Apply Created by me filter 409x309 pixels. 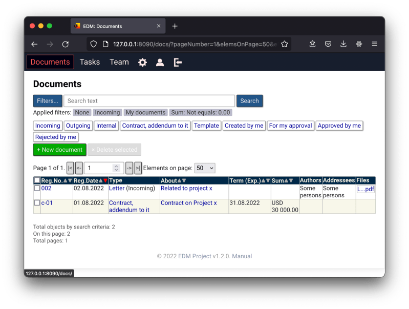pyautogui.click(x=244, y=126)
